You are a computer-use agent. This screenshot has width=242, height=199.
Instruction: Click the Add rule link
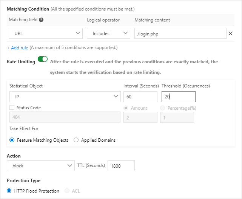point(17,48)
